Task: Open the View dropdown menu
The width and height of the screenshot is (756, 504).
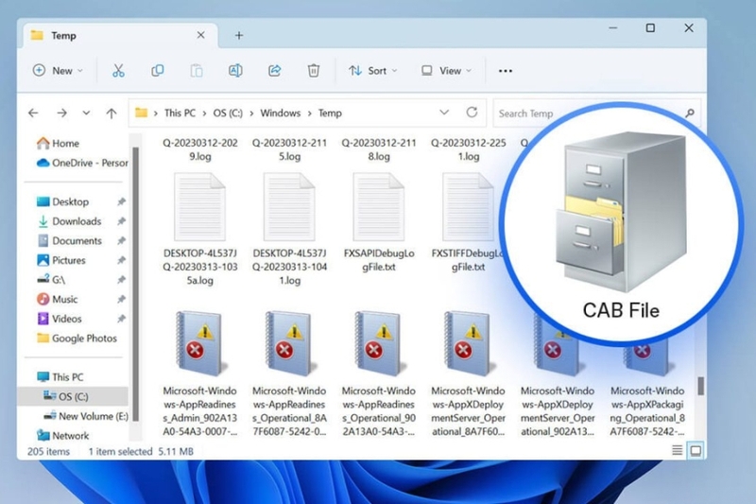Action: point(447,71)
